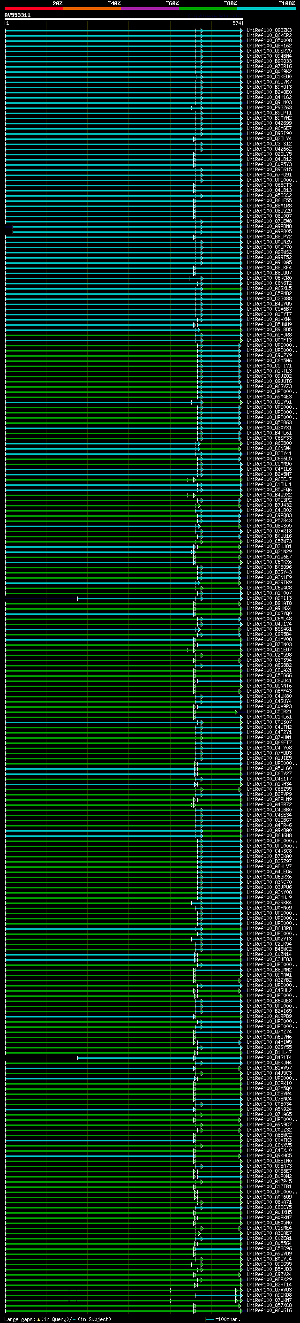Select hit label UniRef100_Q94BN4
Viewport: 300px width, 1323px height.
tap(269, 56)
